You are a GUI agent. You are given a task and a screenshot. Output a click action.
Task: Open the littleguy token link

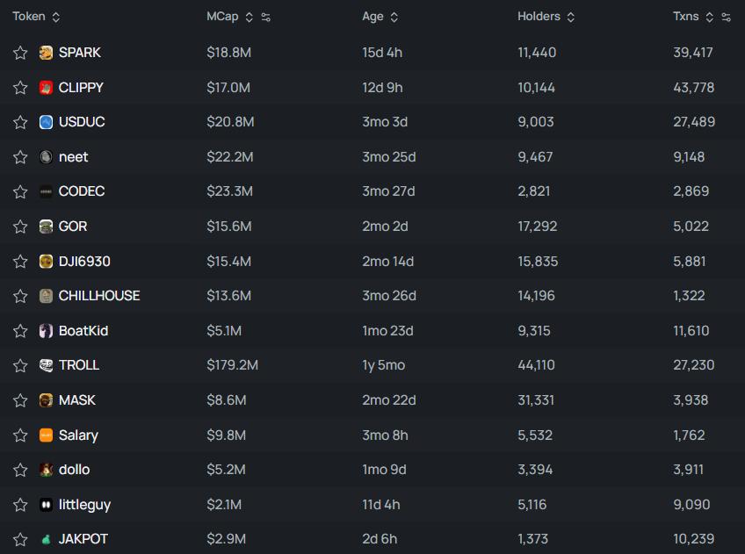click(x=84, y=505)
